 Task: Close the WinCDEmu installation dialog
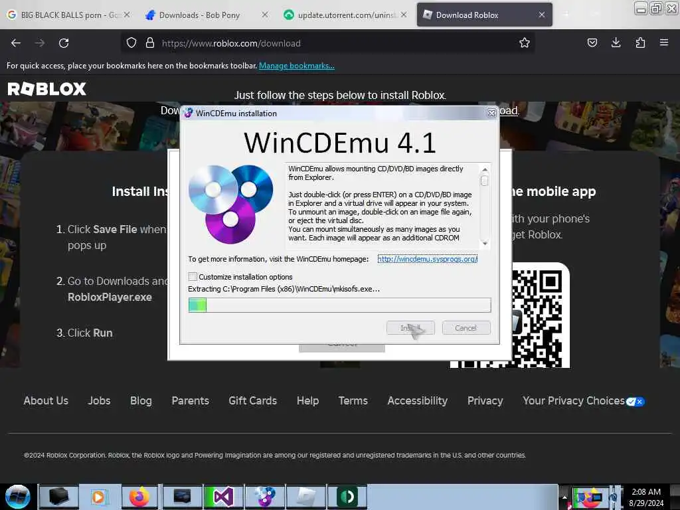click(x=491, y=113)
